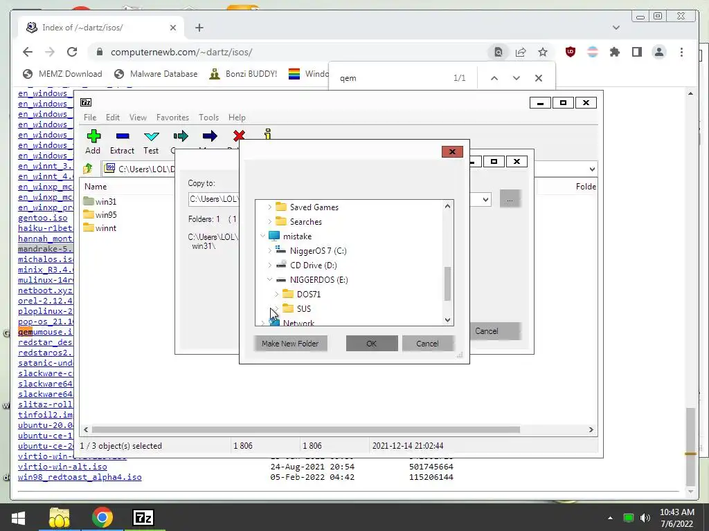Click the Add toolbar icon in 7-Zip
This screenshot has height=531, width=709.
tap(93, 136)
